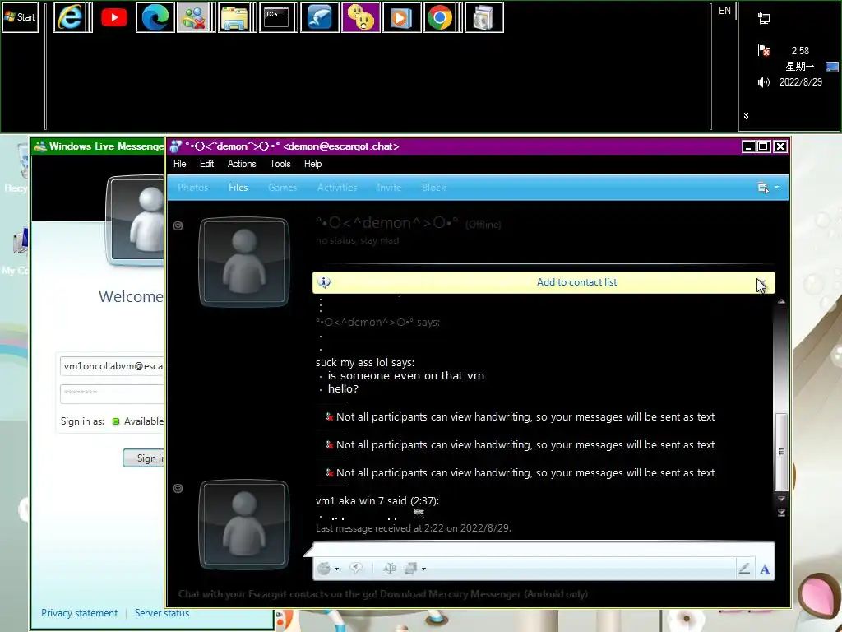Click 'is someone even on that vm' message
Viewport: 842px width, 632px height.
[406, 375]
